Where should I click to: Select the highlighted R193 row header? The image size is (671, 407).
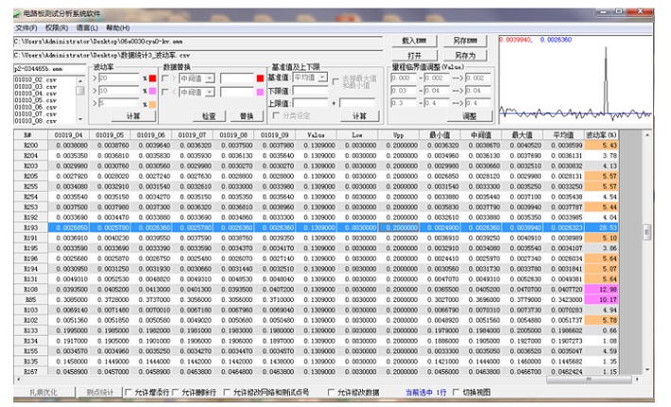(31, 228)
